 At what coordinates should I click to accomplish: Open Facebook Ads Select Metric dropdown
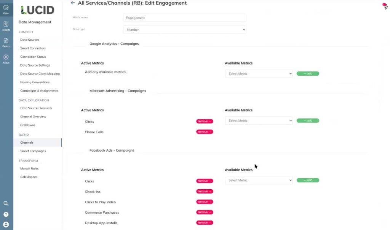259,181
